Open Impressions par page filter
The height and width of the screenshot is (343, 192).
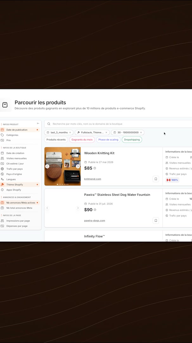tap(20, 221)
